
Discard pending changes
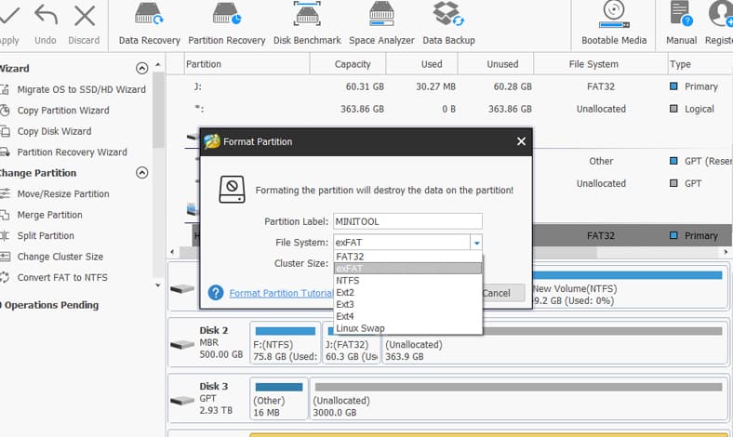click(84, 24)
